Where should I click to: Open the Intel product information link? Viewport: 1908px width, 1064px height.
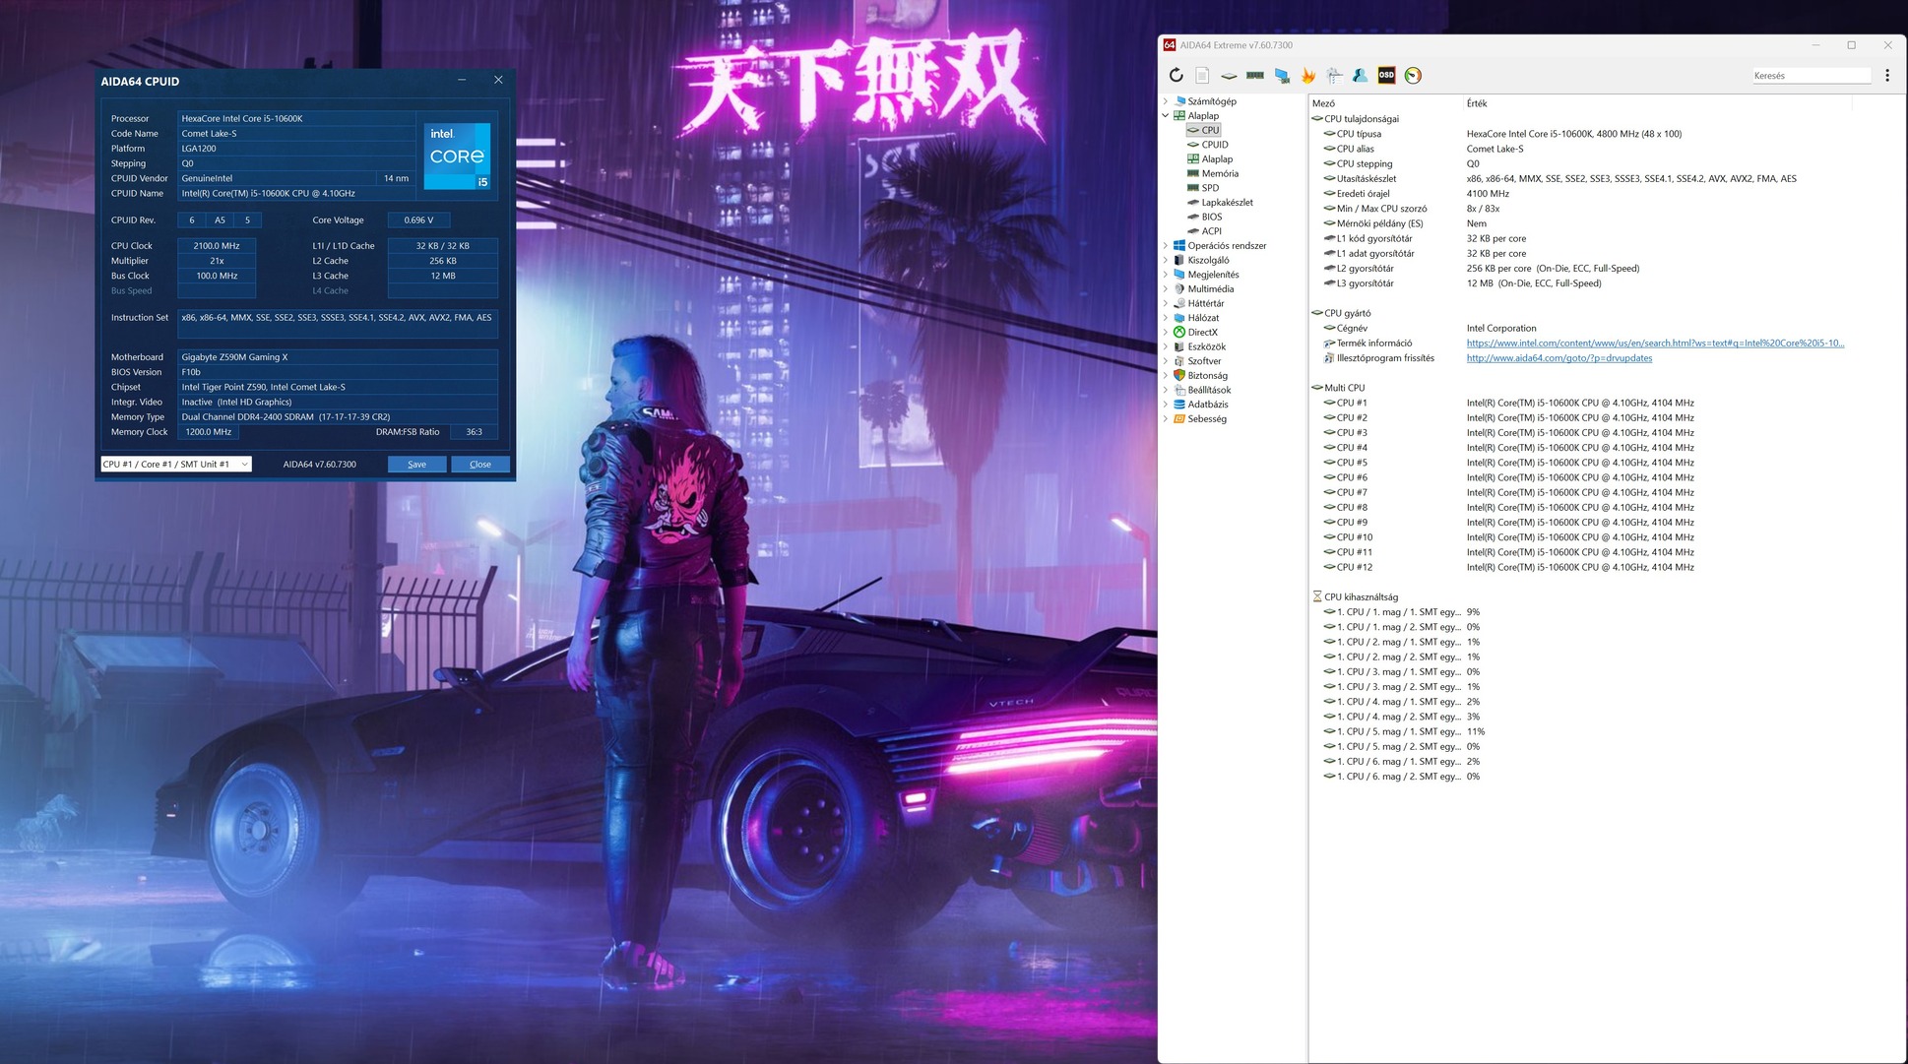pos(1654,344)
